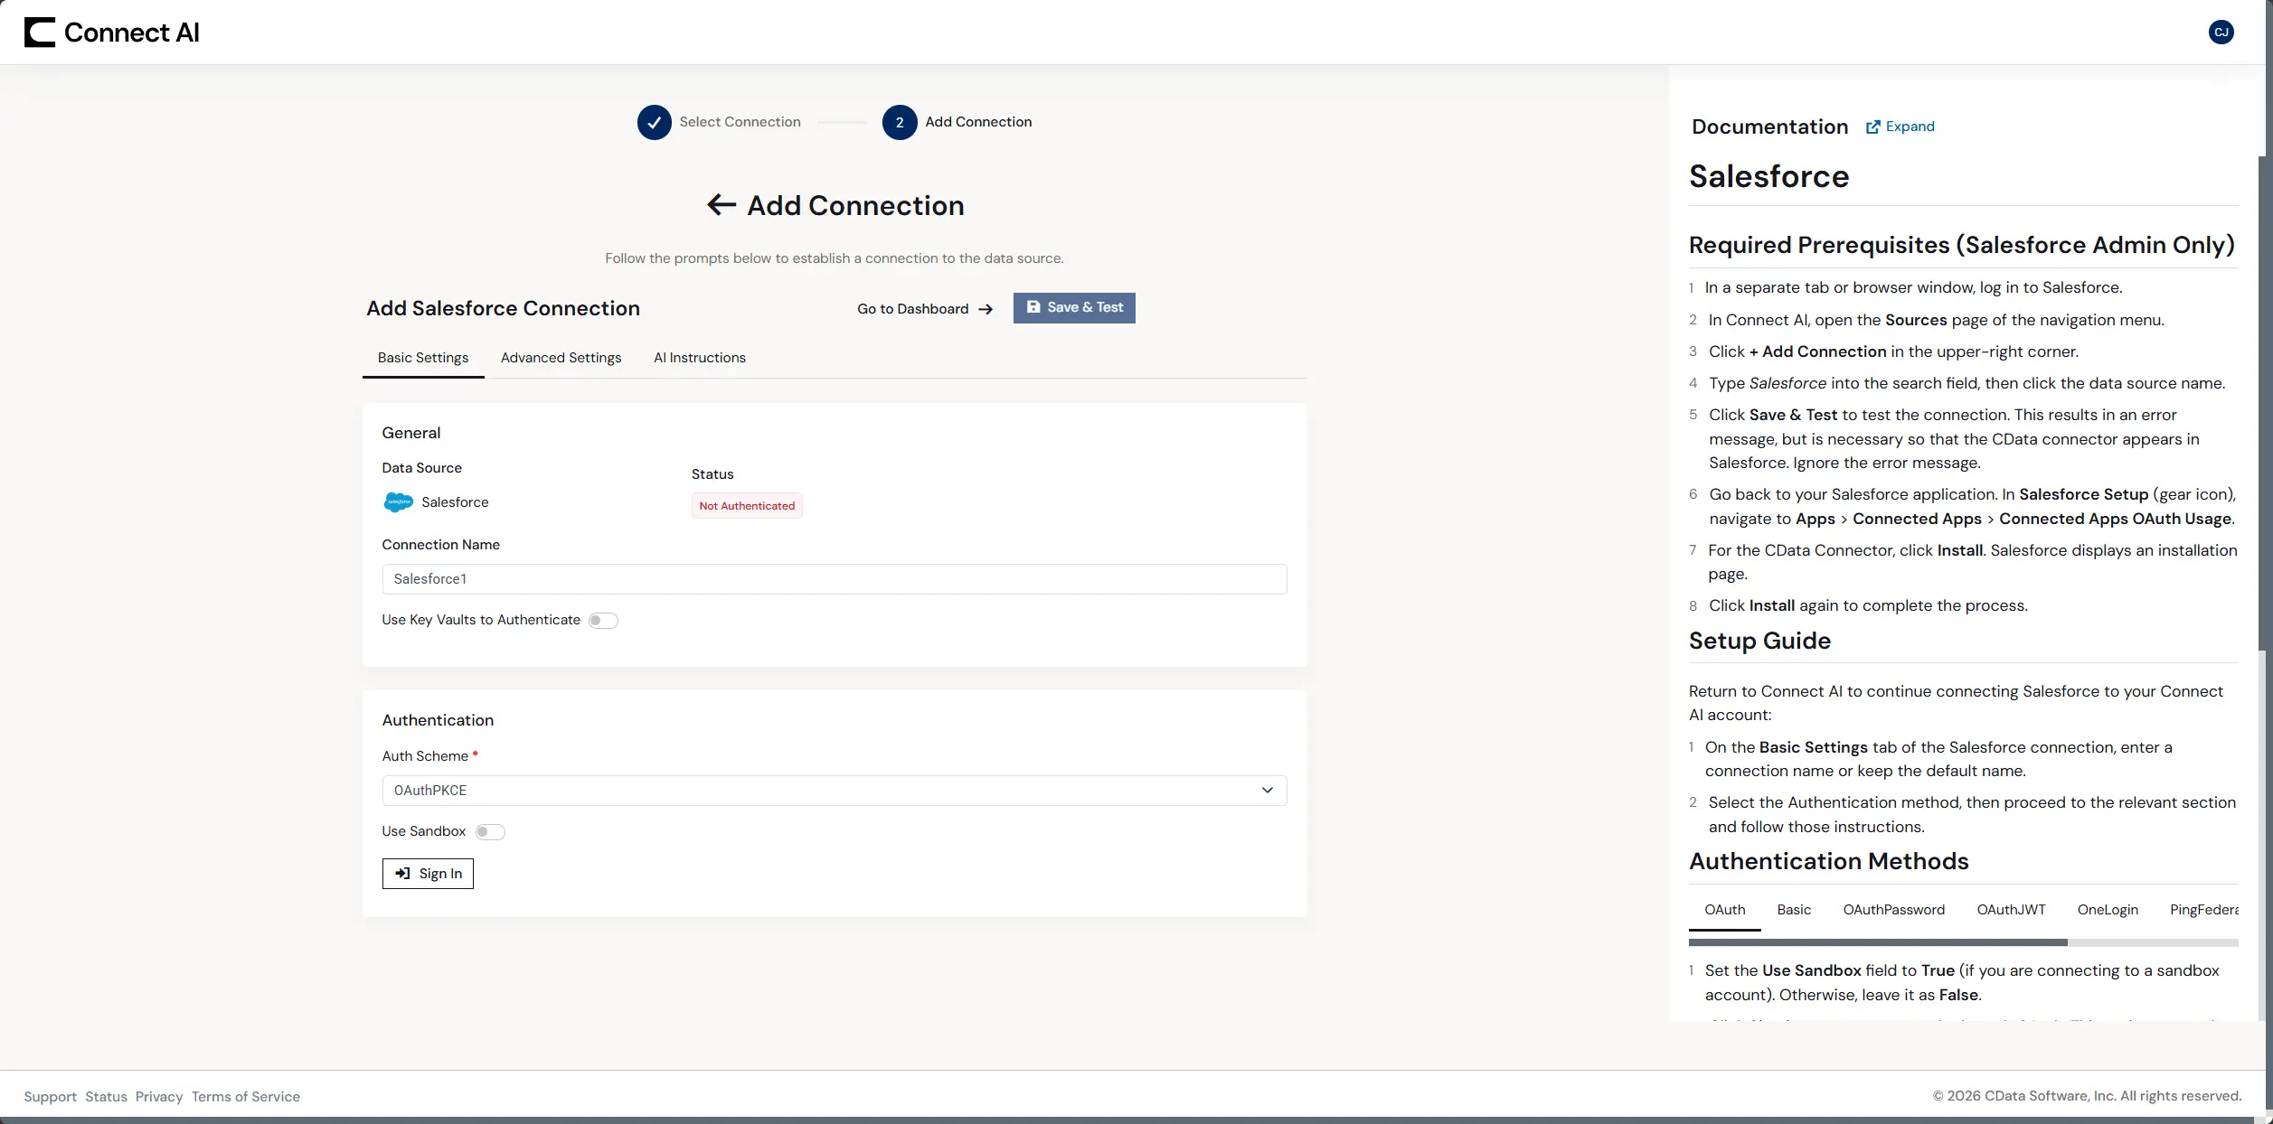The height and width of the screenshot is (1124, 2273).
Task: Click the Add Salesforce Connection heading
Action: [x=503, y=308]
